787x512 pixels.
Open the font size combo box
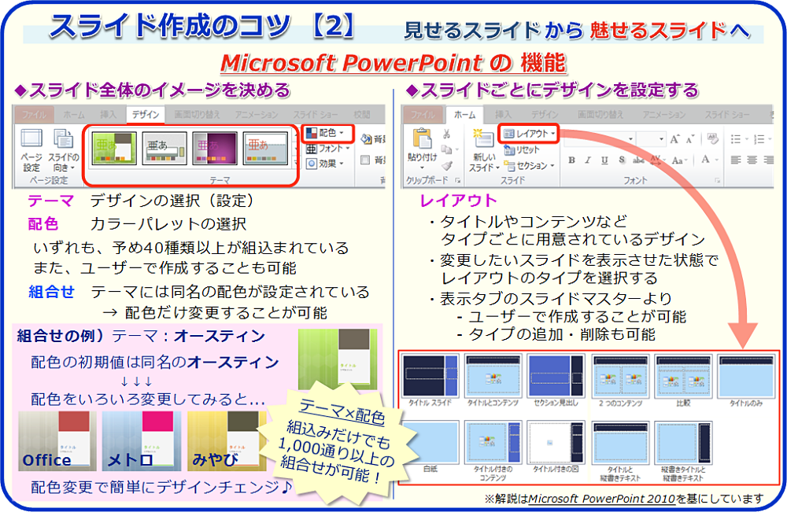[x=652, y=139]
